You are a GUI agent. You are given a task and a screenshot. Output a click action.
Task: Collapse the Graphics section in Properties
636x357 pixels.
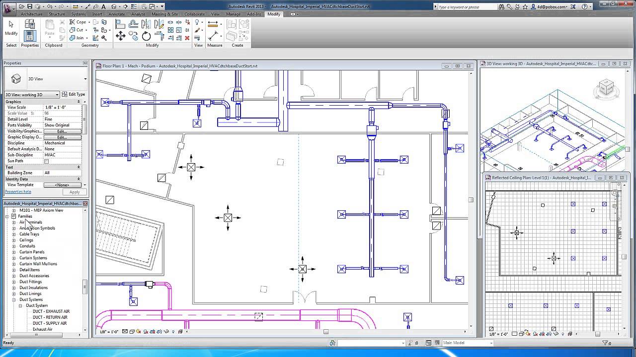[79, 101]
